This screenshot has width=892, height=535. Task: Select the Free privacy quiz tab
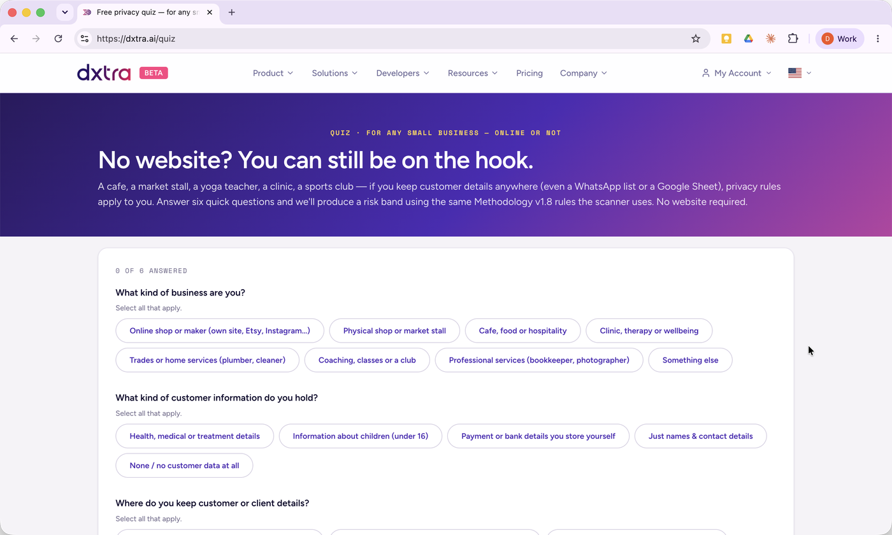click(148, 12)
